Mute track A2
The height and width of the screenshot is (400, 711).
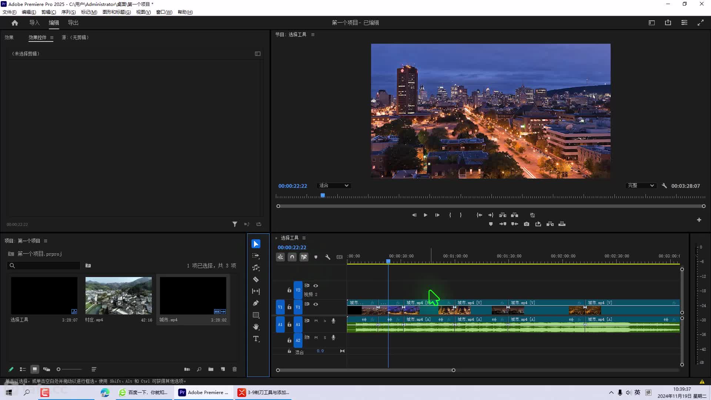pos(316,337)
